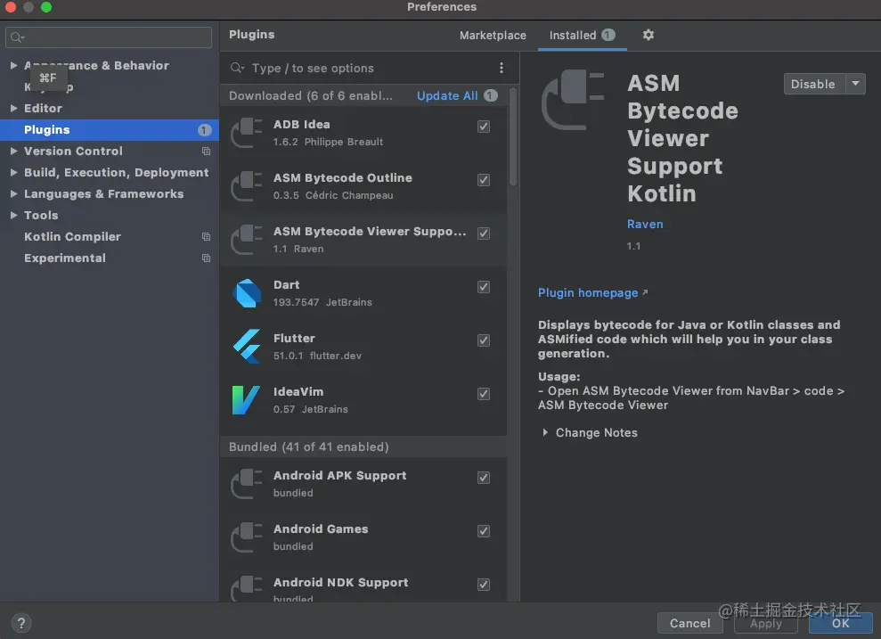Open the dropdown arrow next to Disable
The image size is (881, 639).
(855, 84)
